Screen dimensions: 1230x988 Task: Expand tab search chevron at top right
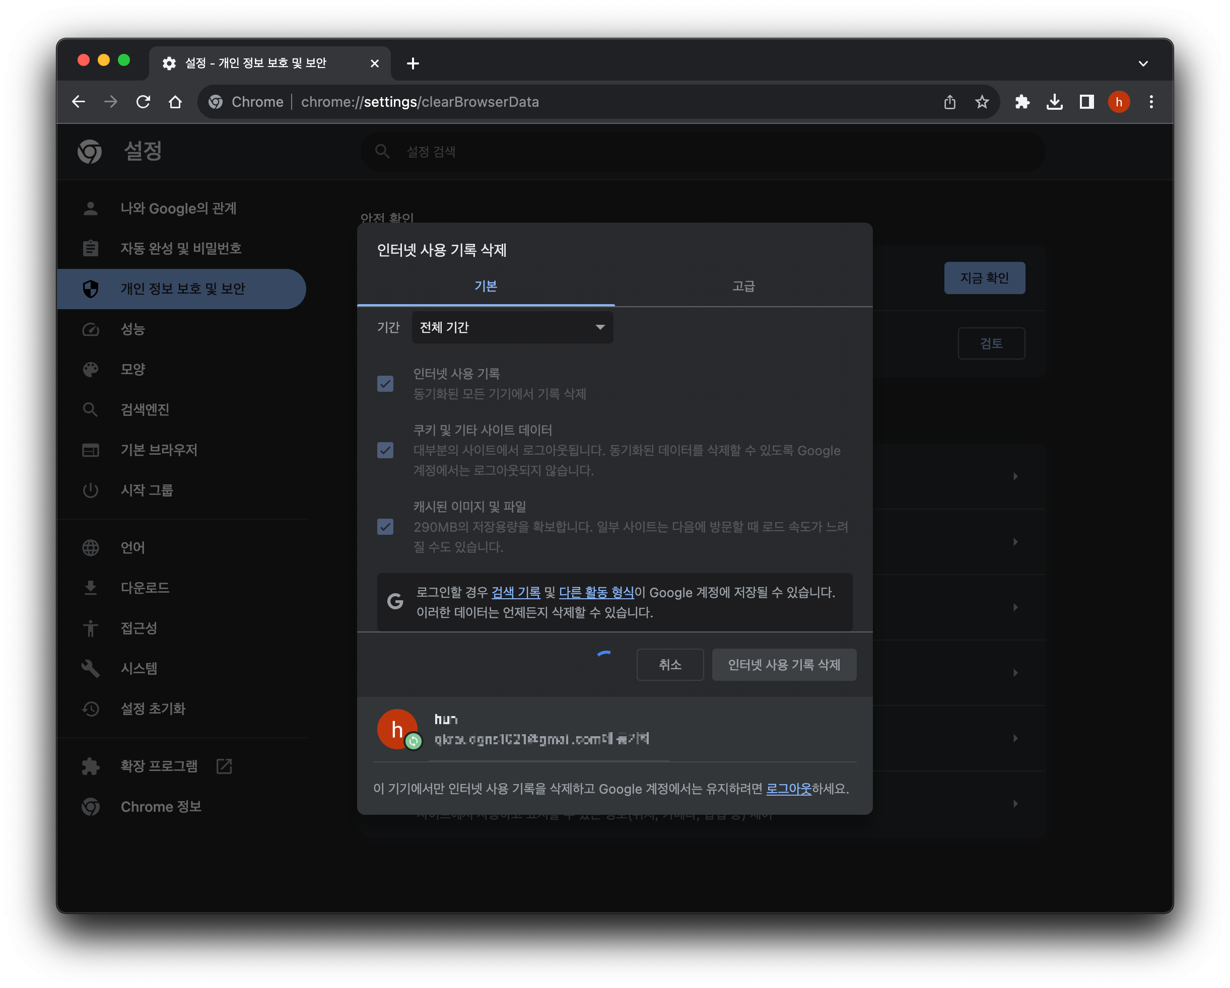pos(1143,63)
